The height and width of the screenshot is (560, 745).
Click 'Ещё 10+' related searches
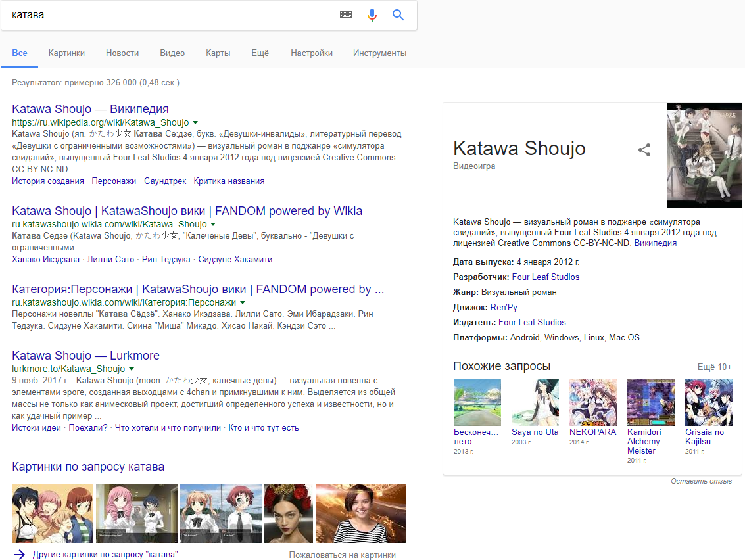714,367
